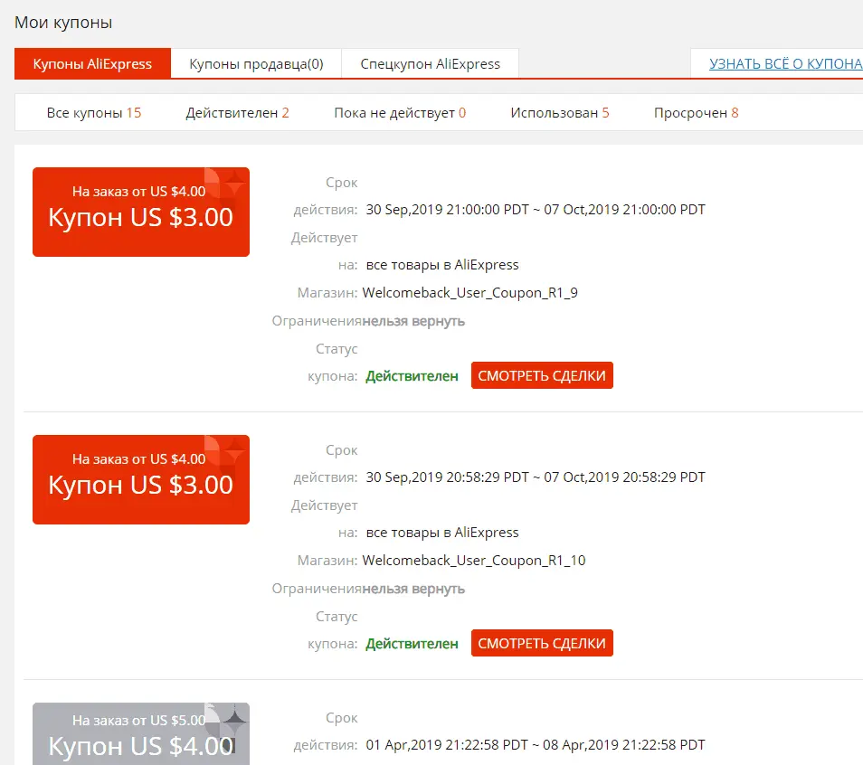
Task: Click нельзя вернуть restriction of R1_9 coupon
Action: [413, 321]
